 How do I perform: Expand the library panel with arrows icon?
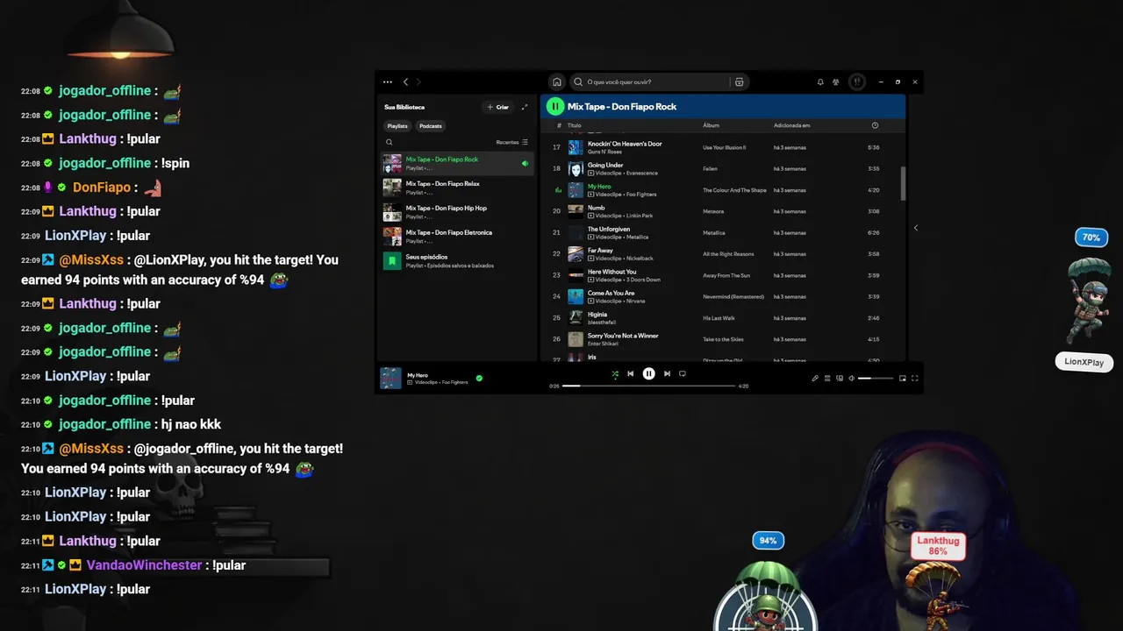click(x=525, y=107)
